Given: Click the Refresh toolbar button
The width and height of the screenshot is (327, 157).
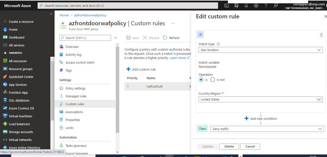Looking at the screenshot, I should coord(171,38).
